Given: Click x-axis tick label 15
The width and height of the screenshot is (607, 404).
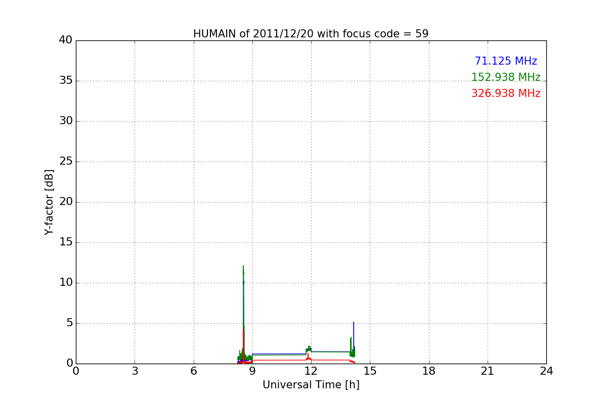Looking at the screenshot, I should (370, 371).
